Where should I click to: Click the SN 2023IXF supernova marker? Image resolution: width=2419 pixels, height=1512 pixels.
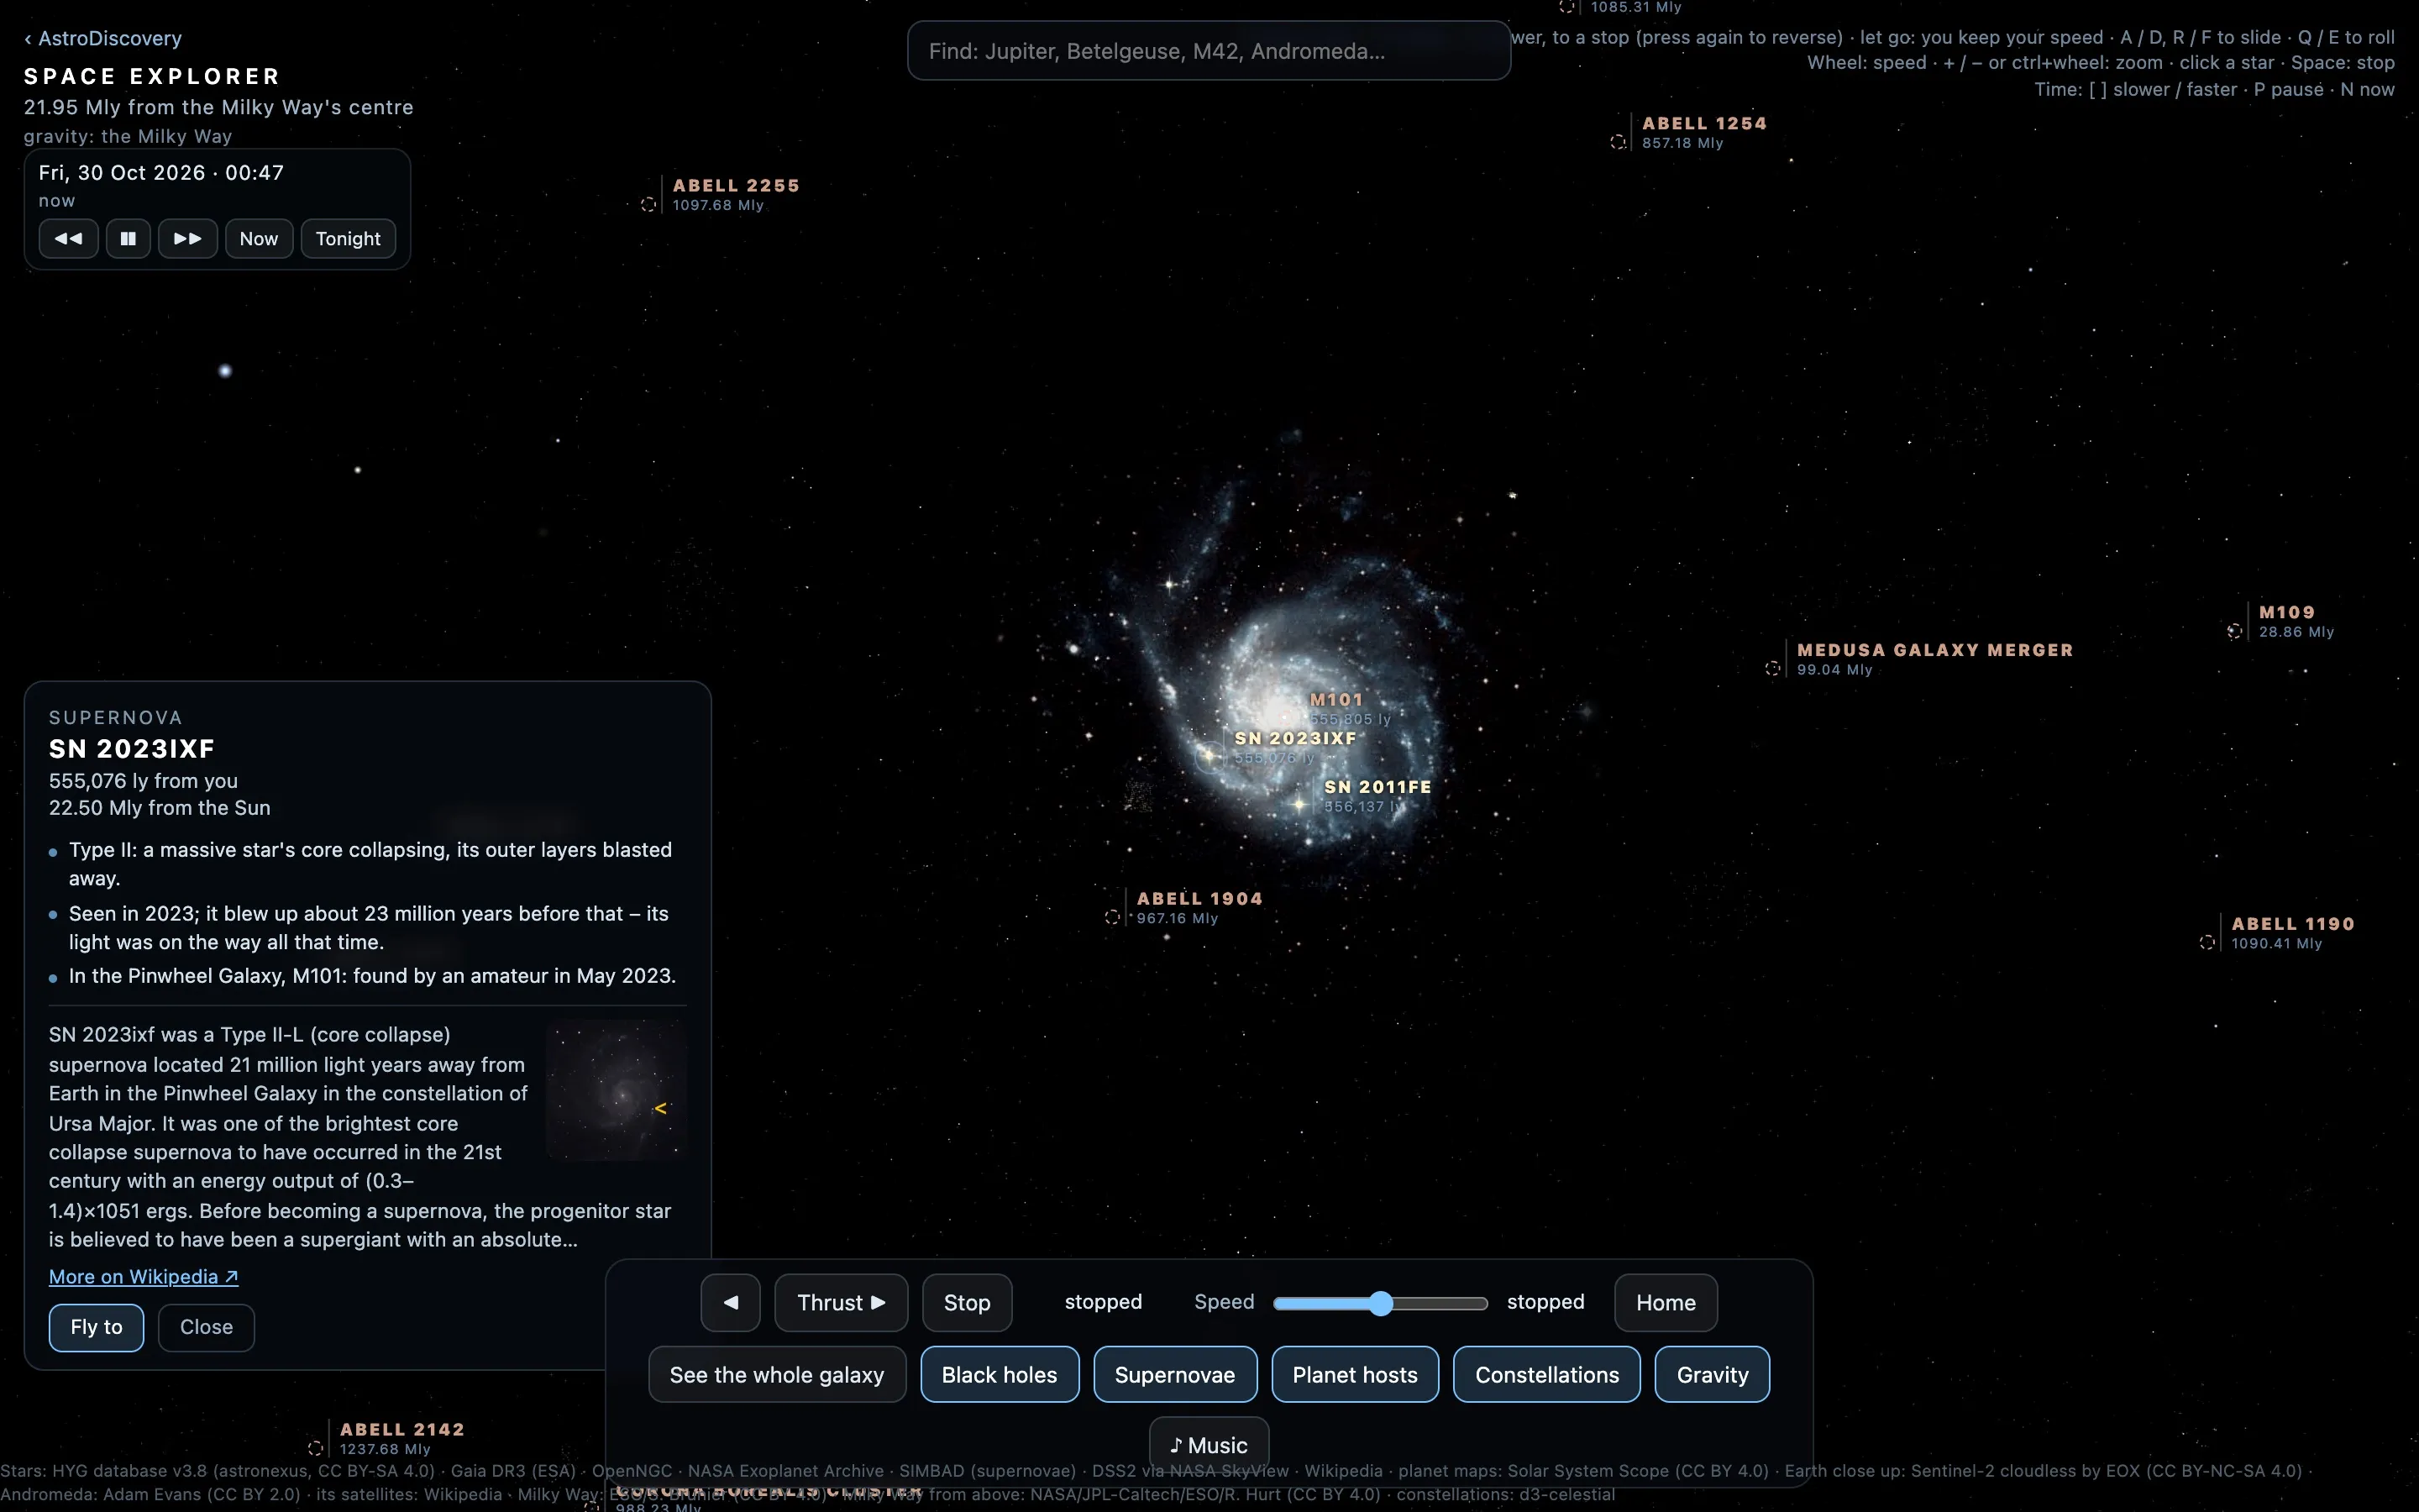point(1209,756)
